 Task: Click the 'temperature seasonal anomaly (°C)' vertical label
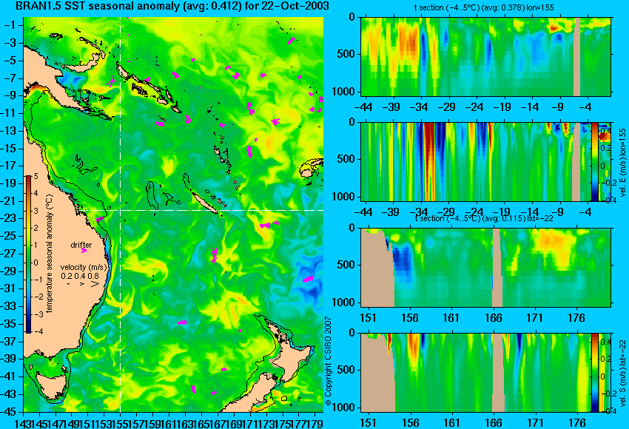pos(50,254)
